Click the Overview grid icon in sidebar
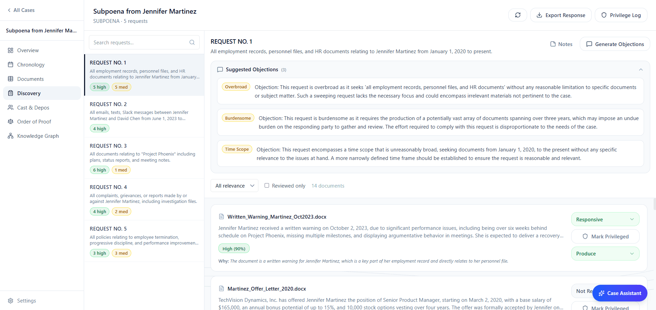 [10, 50]
